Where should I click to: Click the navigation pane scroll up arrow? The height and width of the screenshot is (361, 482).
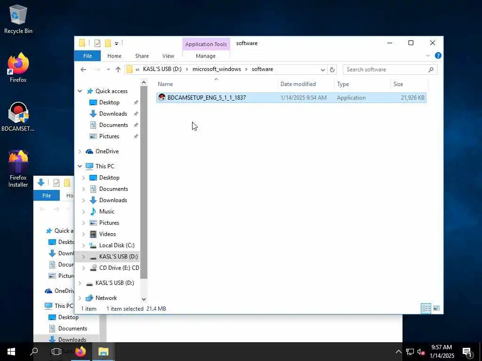tap(144, 83)
